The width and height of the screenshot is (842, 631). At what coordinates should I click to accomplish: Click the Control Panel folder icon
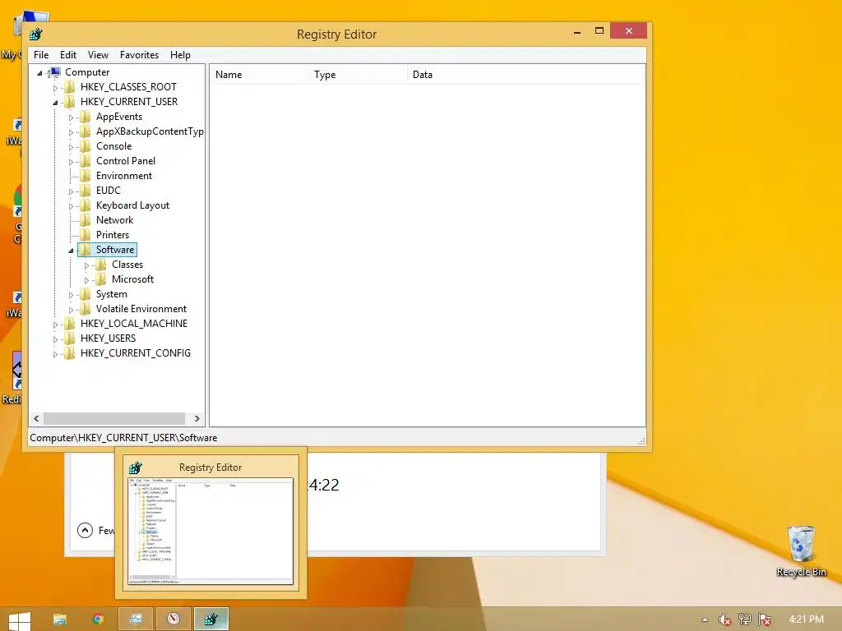click(x=85, y=161)
